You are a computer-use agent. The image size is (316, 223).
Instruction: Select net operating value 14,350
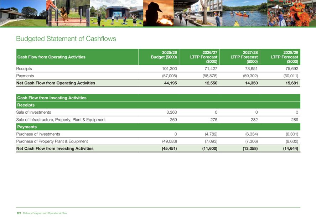(x=251, y=83)
